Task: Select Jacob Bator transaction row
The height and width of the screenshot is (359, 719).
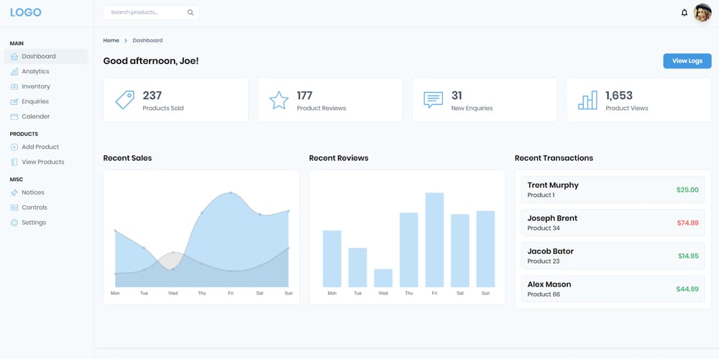Action: [613, 256]
